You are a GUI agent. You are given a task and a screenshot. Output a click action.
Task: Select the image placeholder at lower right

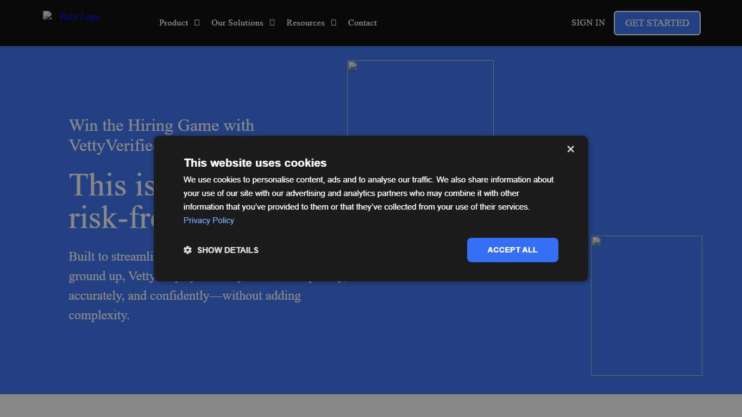(646, 315)
